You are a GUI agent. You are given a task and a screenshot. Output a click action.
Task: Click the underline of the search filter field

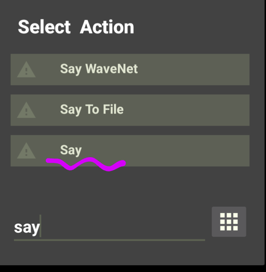tap(110, 240)
